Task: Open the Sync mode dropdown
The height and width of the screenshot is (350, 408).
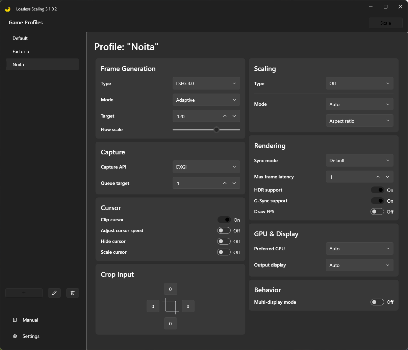Action: [x=359, y=160]
